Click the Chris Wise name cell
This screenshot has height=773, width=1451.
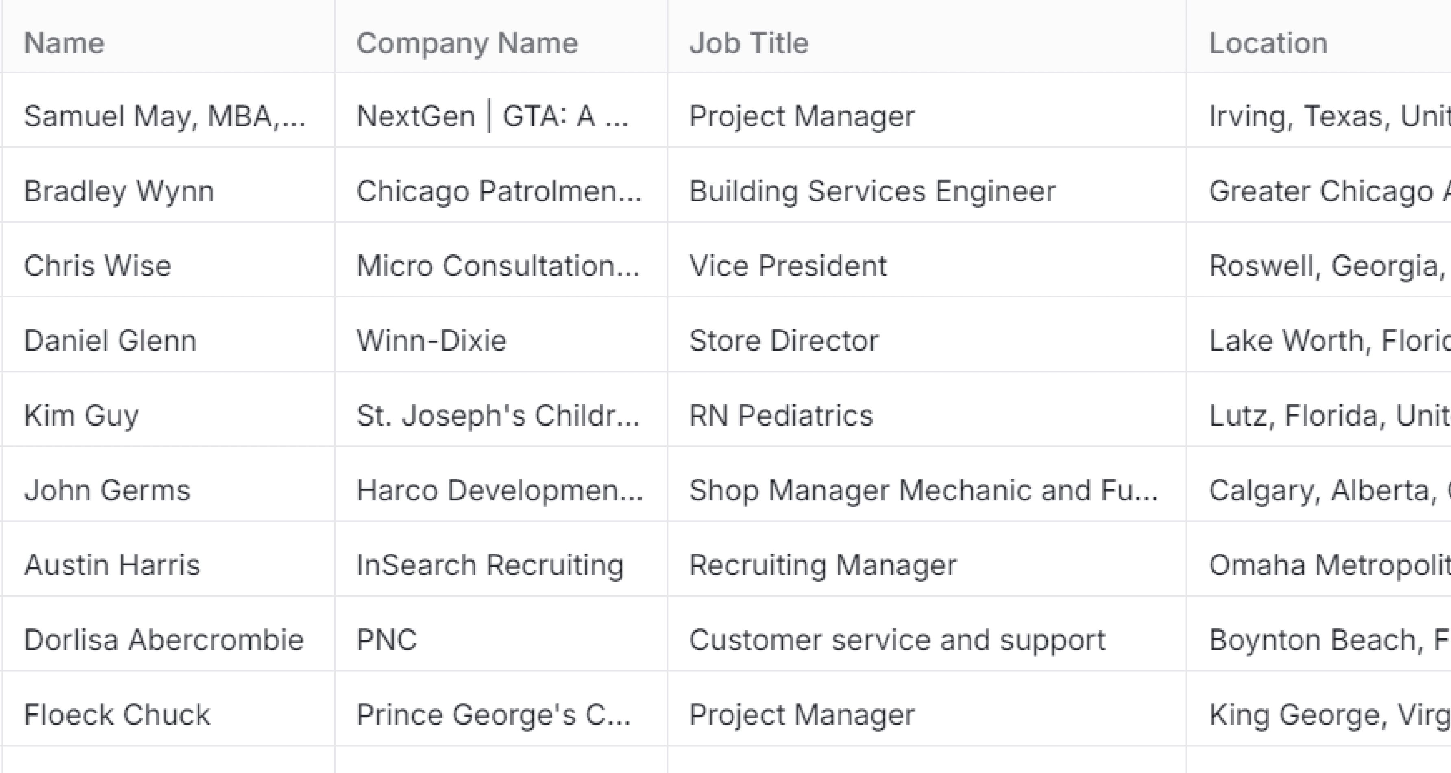click(x=98, y=266)
